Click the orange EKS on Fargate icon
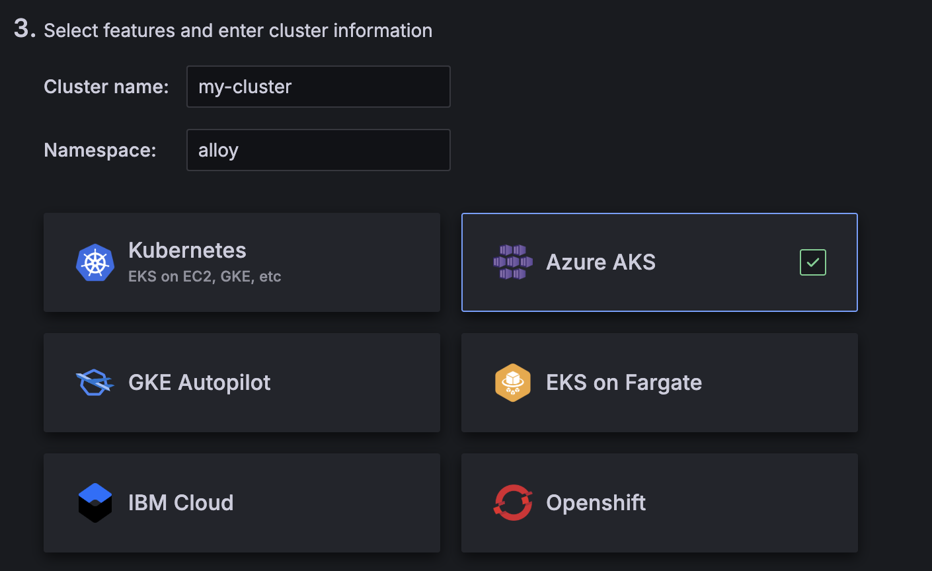The width and height of the screenshot is (932, 571). point(513,383)
